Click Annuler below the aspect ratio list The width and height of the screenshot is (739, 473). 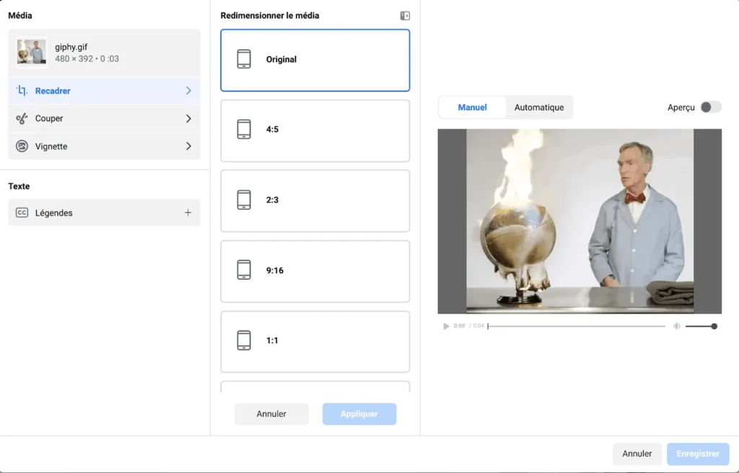coord(271,414)
